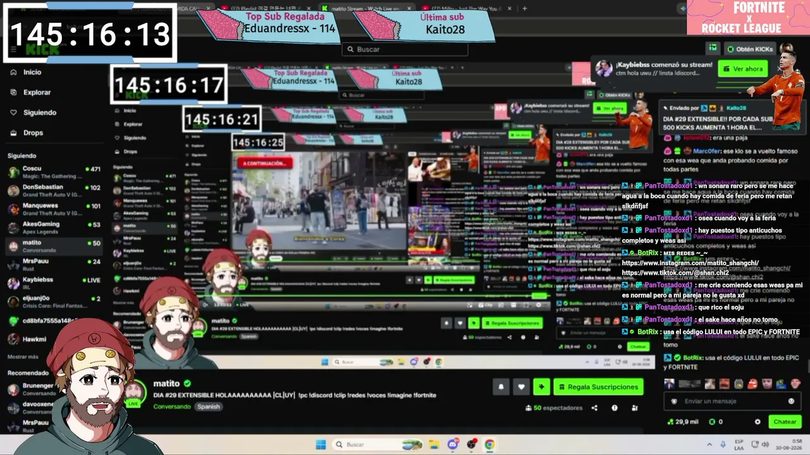810x455 pixels.
Task: Open a new browser tab
Action: [x=525, y=8]
